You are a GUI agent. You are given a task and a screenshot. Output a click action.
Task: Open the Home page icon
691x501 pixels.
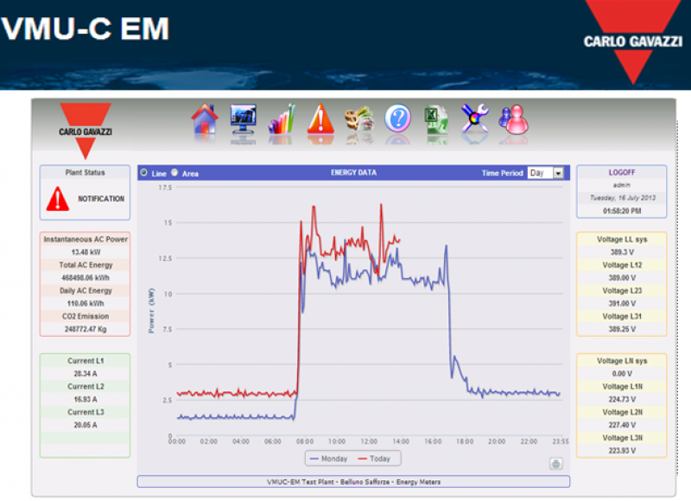(204, 119)
